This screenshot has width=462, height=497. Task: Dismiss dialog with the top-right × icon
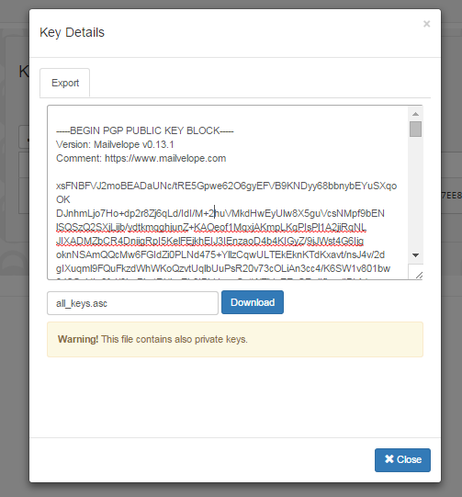pos(426,24)
